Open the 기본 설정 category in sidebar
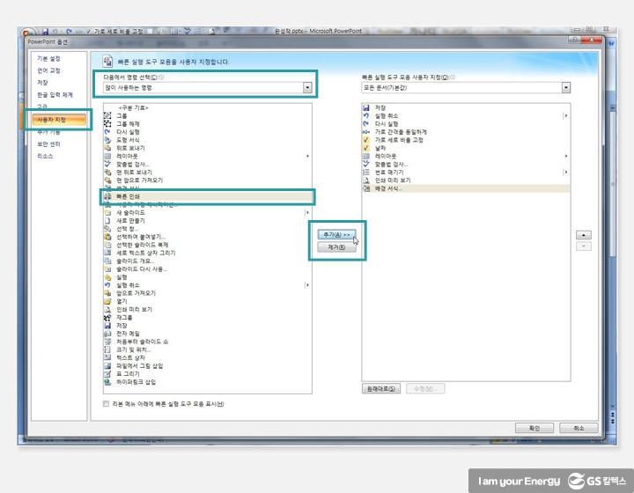Screen dimensions: 634x493 [x=49, y=58]
